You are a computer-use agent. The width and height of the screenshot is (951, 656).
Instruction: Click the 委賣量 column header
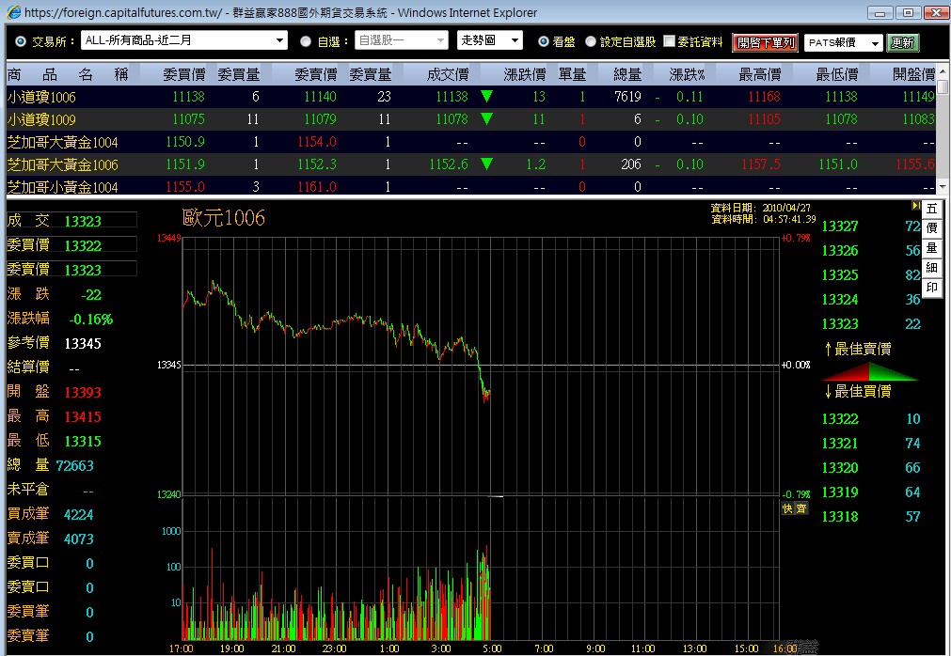pos(370,74)
